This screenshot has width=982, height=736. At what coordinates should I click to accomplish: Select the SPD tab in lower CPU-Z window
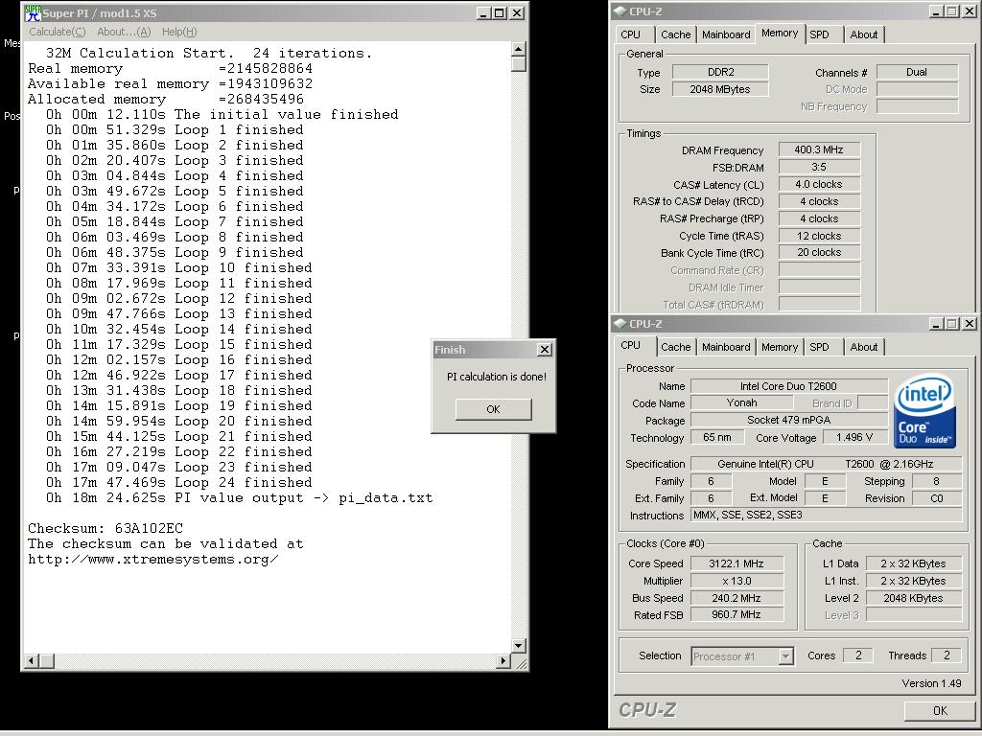pyautogui.click(x=819, y=347)
